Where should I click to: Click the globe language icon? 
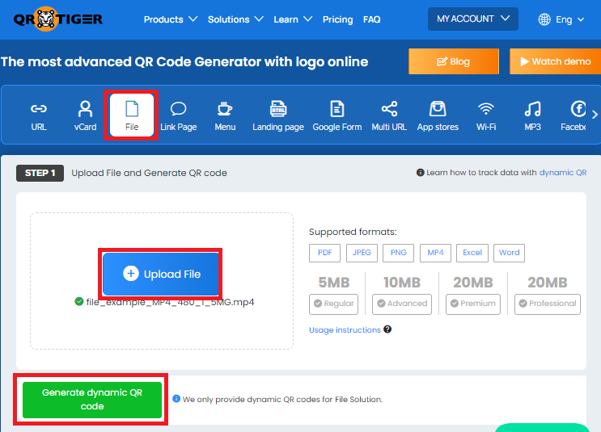click(544, 19)
